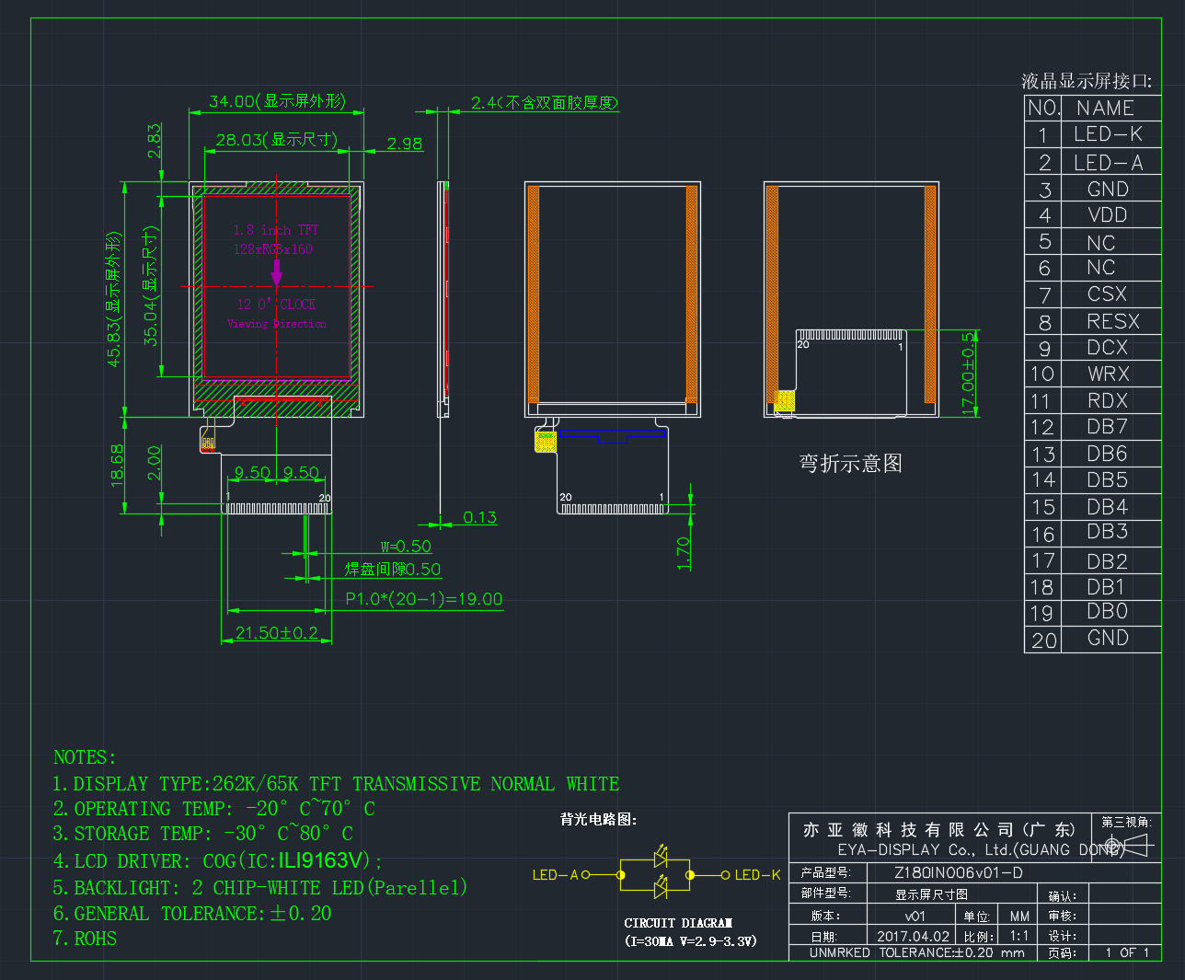This screenshot has width=1185, height=980.
Task: Select the 2017.04.02 date in title block
Action: point(913,936)
